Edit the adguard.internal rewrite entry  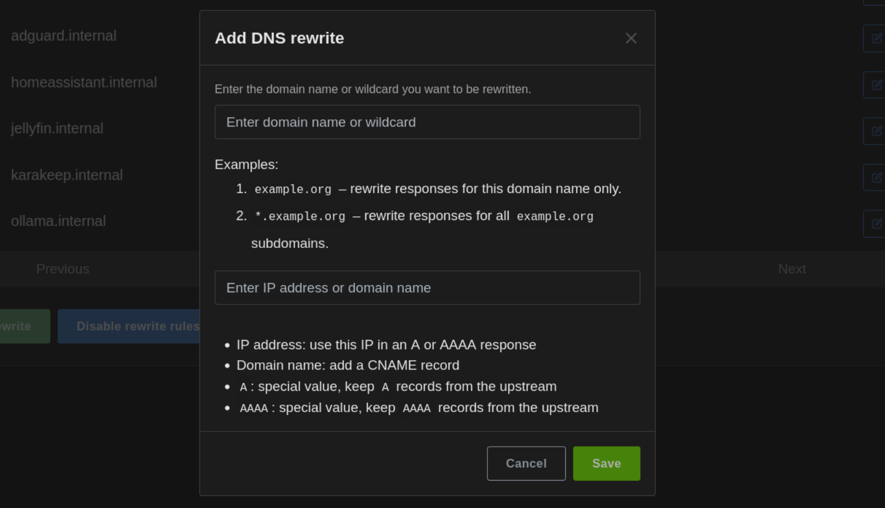click(x=875, y=38)
